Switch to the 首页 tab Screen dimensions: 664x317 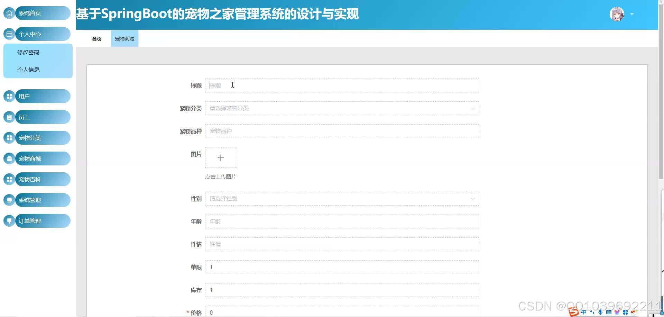96,38
